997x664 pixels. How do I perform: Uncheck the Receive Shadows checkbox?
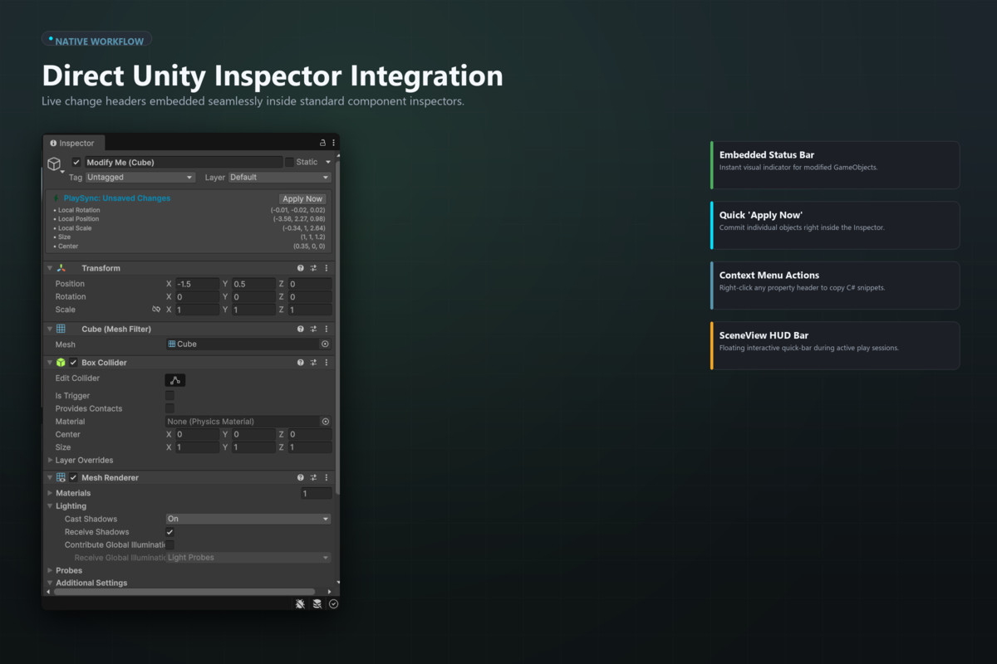tap(169, 532)
